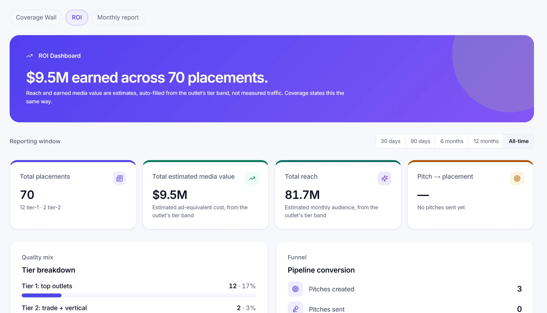
Task: Click the 'Reporting window' label
Action: pyautogui.click(x=35, y=141)
